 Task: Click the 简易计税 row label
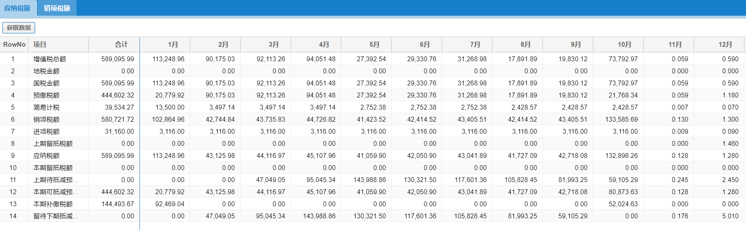click(46, 107)
